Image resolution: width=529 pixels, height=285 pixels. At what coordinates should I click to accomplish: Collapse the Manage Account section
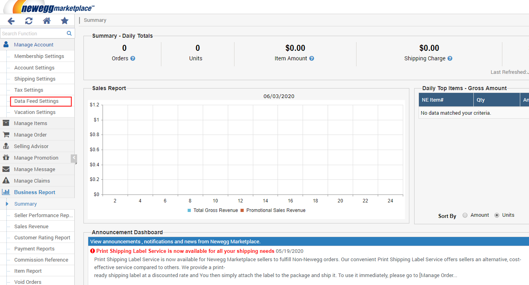(37, 44)
